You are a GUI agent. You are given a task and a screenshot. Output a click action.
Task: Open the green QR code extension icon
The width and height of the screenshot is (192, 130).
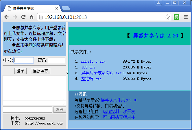point(176,17)
